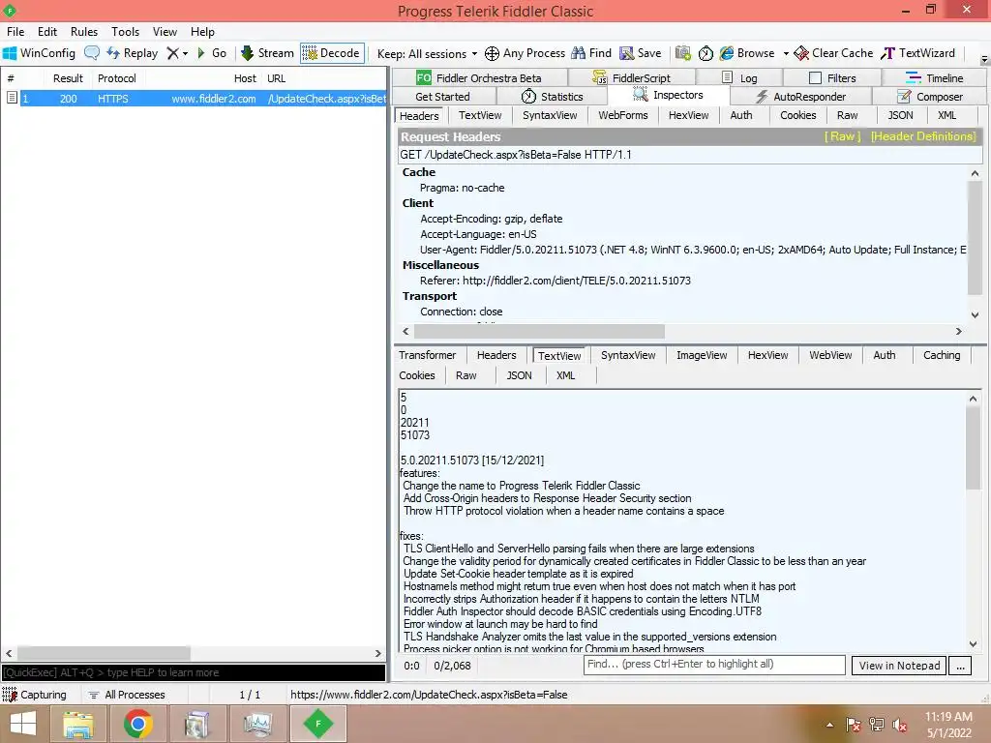Image resolution: width=991 pixels, height=743 pixels.
Task: Click session list horizontal scrollbar thumb
Action: [104, 653]
